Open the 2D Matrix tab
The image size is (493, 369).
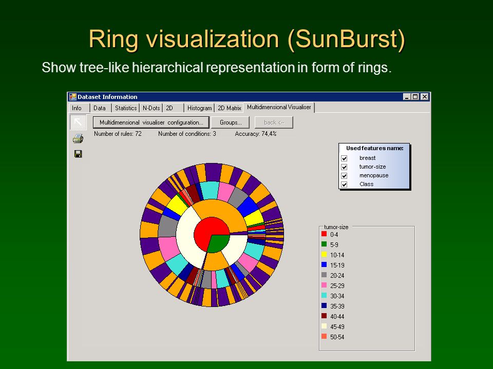[229, 108]
